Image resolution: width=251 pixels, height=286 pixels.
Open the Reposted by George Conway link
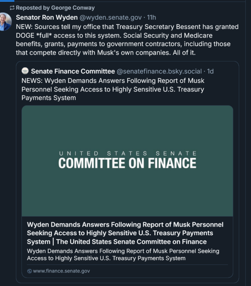point(55,8)
